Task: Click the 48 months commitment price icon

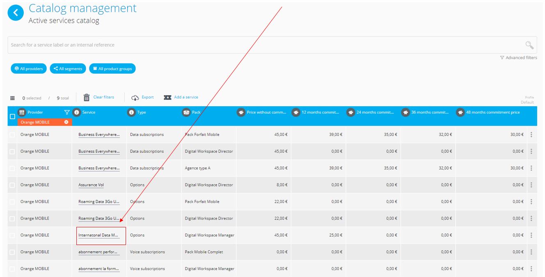Action: (460, 112)
